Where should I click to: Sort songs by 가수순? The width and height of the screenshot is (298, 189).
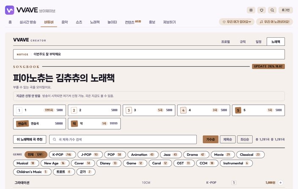(x=210, y=139)
